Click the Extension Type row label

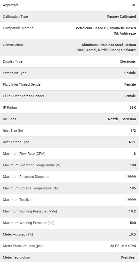[15, 73]
